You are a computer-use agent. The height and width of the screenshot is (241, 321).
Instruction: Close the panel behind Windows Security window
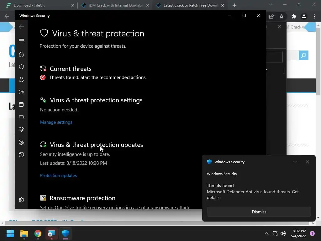(279, 27)
